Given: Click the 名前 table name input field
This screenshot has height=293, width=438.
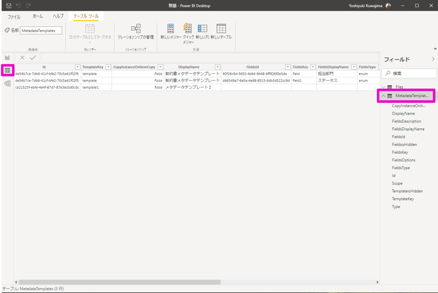Looking at the screenshot, I should [x=41, y=31].
